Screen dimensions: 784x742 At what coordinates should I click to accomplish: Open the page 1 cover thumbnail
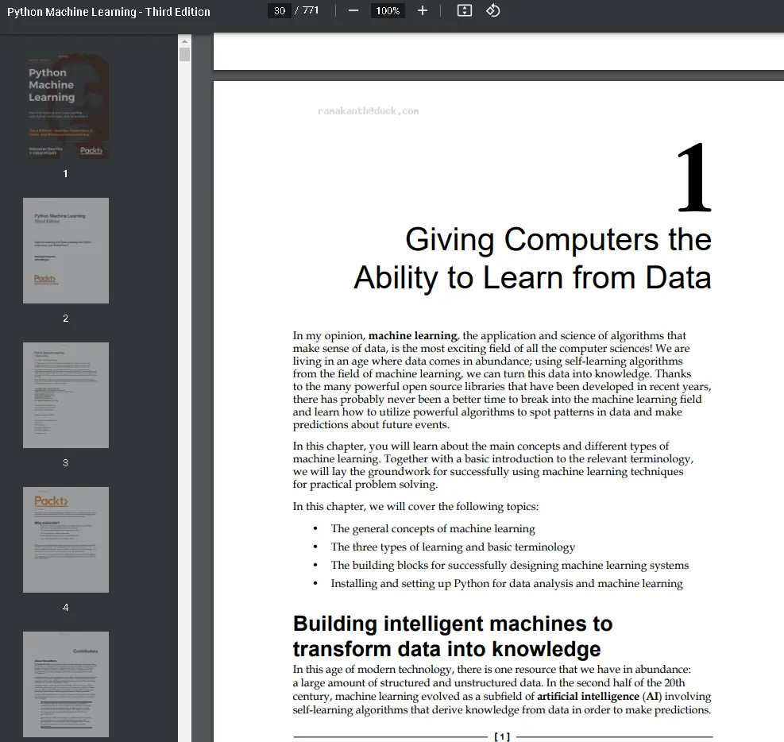(x=66, y=106)
